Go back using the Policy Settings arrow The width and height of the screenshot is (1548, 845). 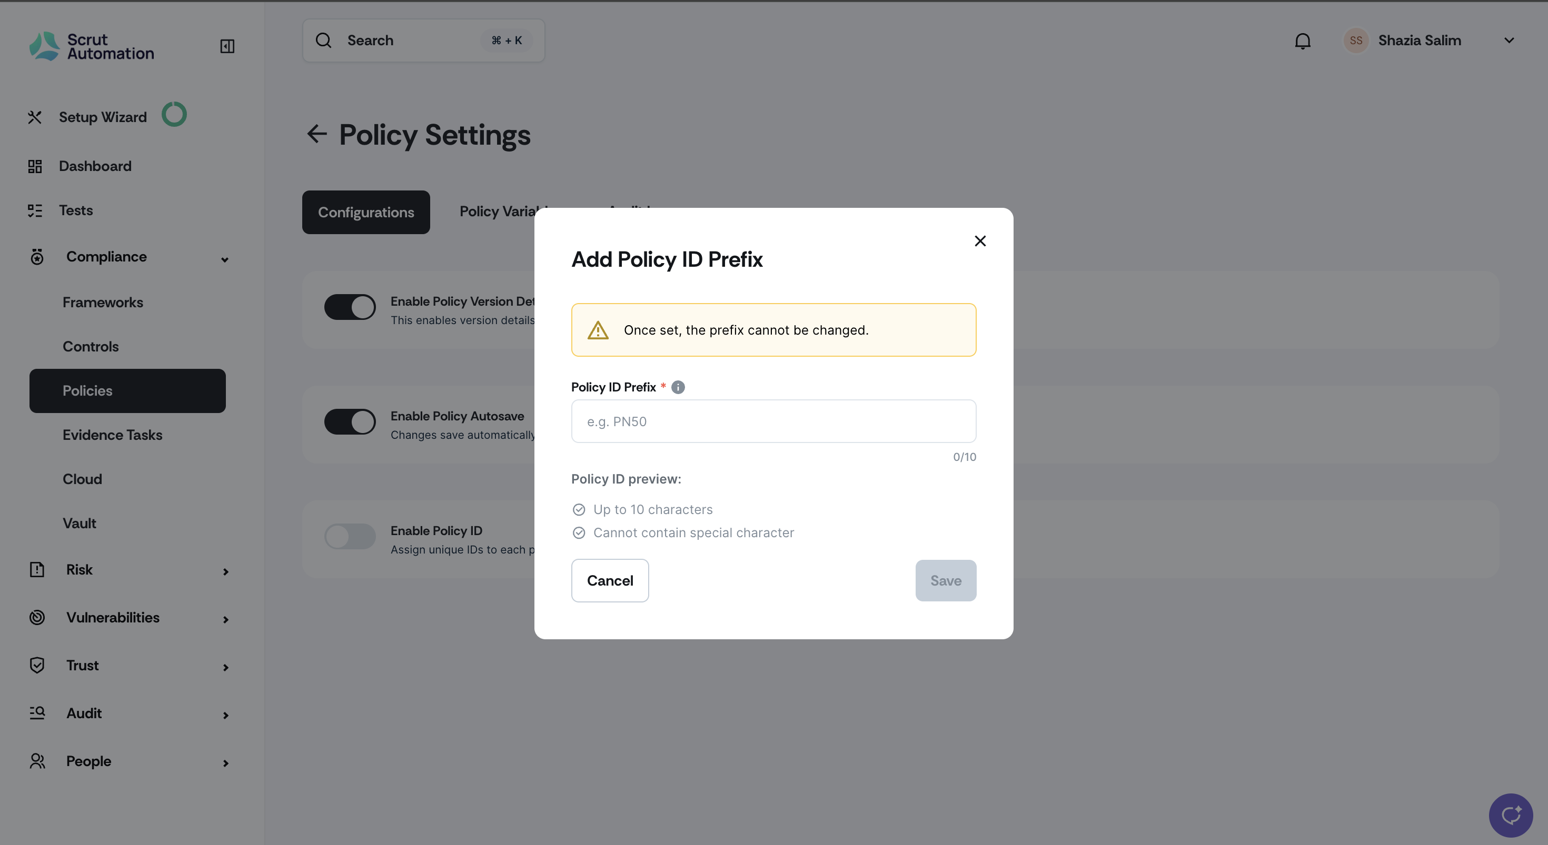pyautogui.click(x=316, y=134)
